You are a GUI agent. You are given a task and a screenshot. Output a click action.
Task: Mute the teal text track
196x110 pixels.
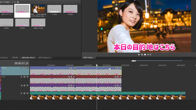(24, 68)
